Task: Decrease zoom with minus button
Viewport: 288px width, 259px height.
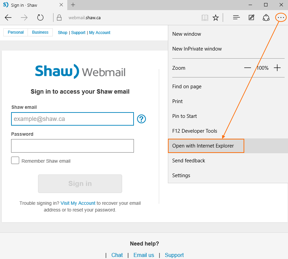Action: 247,68
